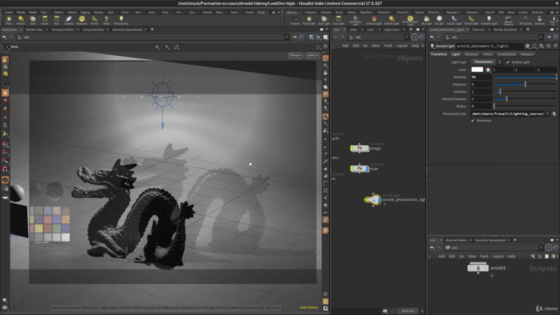Toggle the Enable Light checkbox

click(x=507, y=62)
